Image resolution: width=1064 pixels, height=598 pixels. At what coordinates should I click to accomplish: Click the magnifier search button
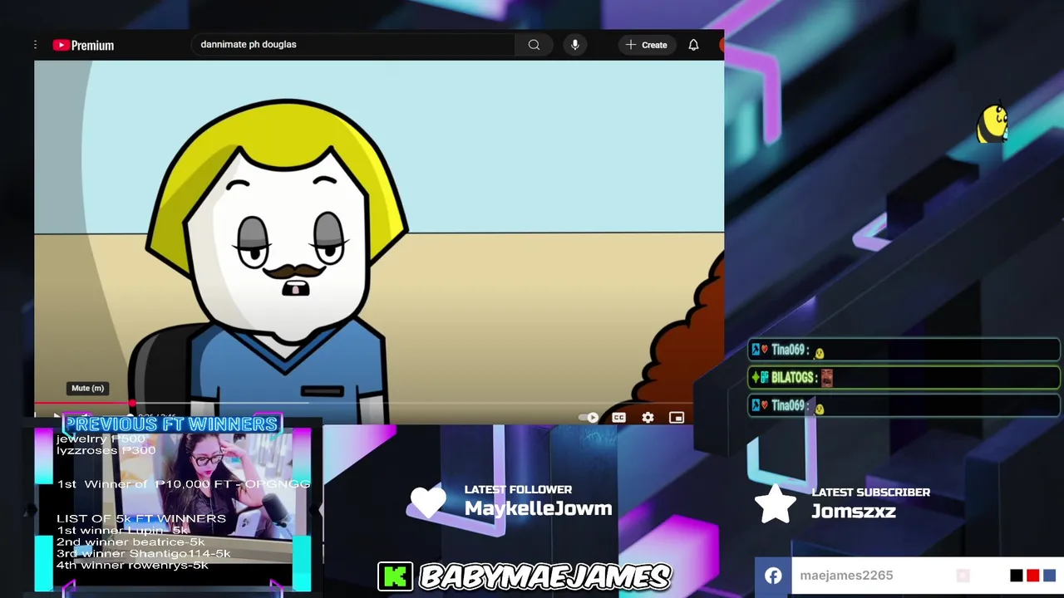coord(534,45)
